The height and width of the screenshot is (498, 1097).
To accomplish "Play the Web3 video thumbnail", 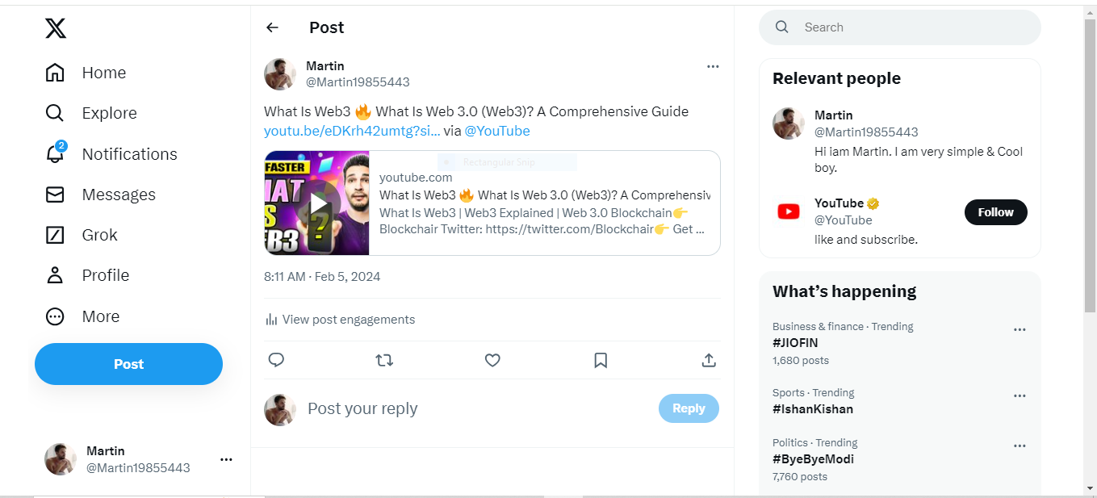I will [x=317, y=203].
